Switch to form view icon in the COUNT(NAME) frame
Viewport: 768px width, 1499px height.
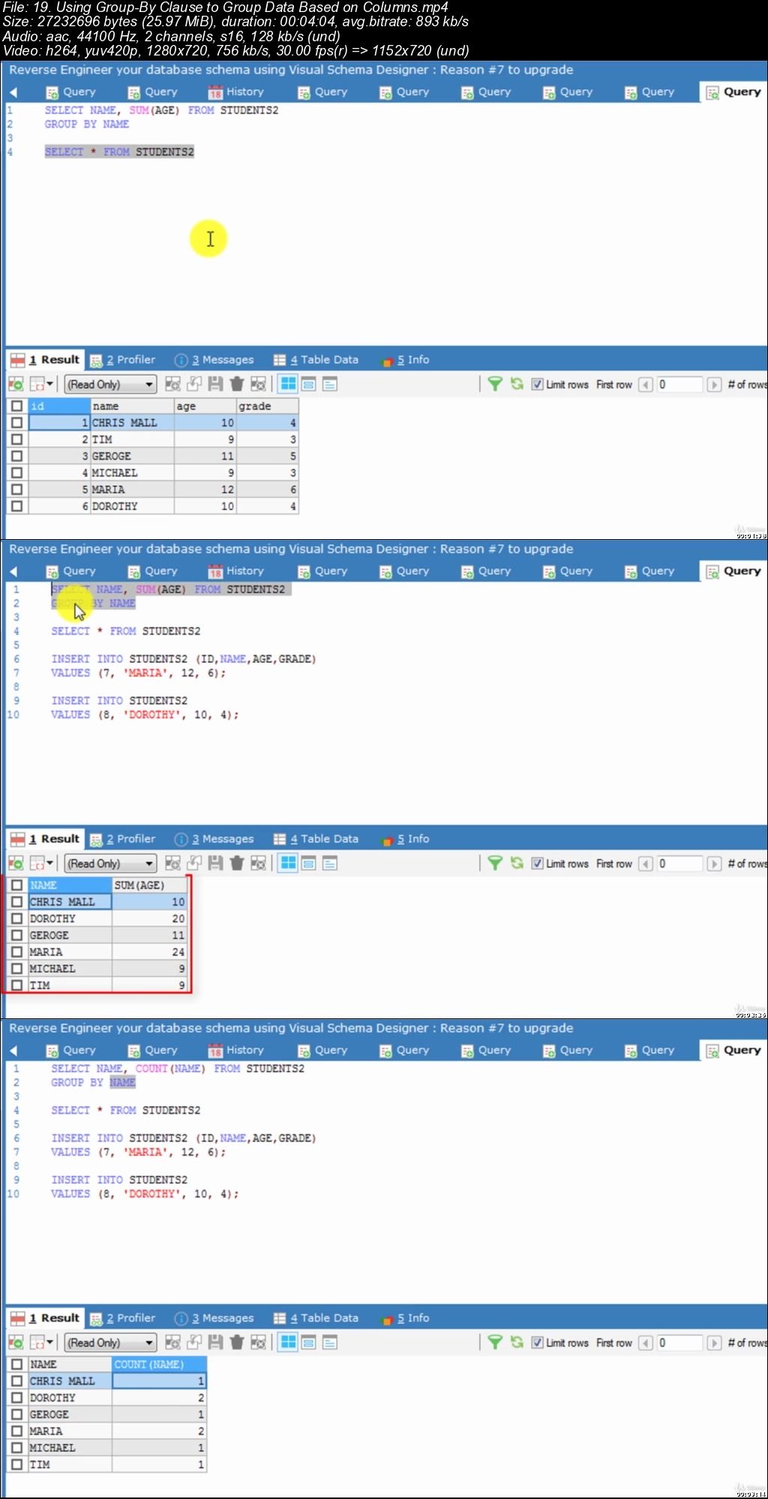pyautogui.click(x=308, y=1342)
